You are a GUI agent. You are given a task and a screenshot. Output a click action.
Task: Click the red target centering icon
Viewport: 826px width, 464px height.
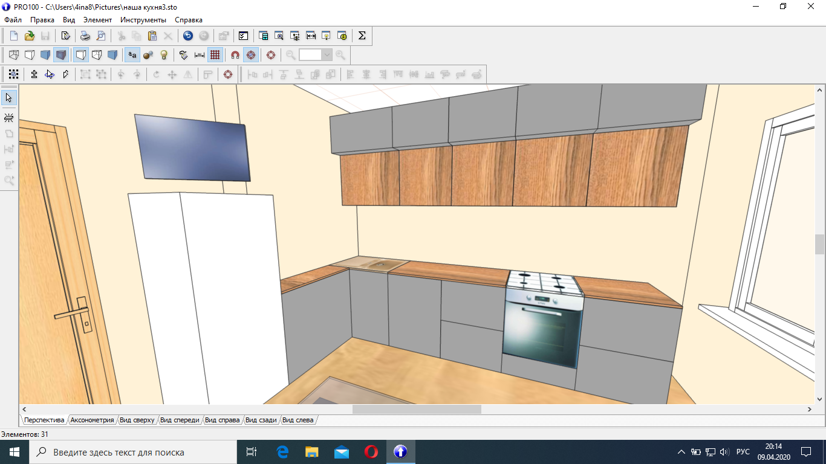(271, 55)
